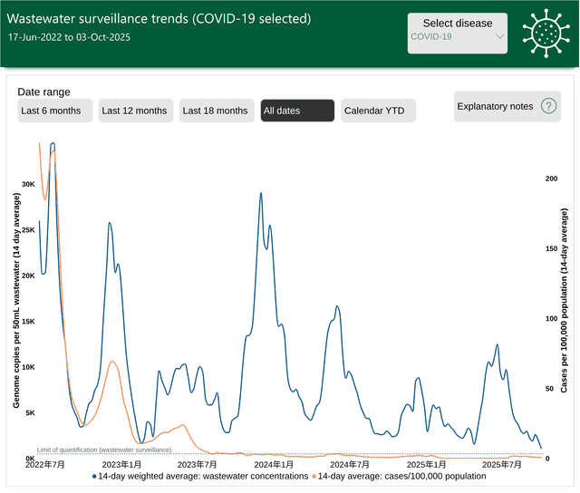Choose the Last 18 months range
Screen dimensions: 580x493
[216, 111]
